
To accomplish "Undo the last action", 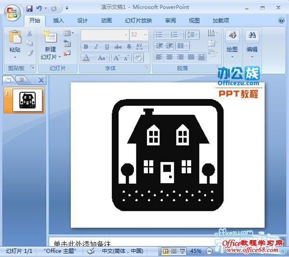I will [39, 9].
